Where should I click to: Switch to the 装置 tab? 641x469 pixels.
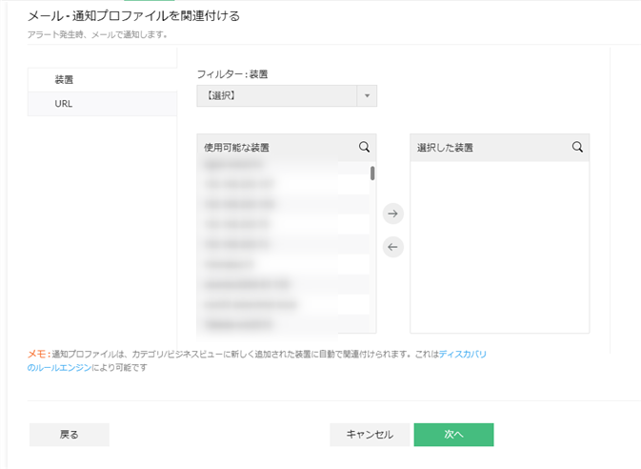(x=65, y=80)
